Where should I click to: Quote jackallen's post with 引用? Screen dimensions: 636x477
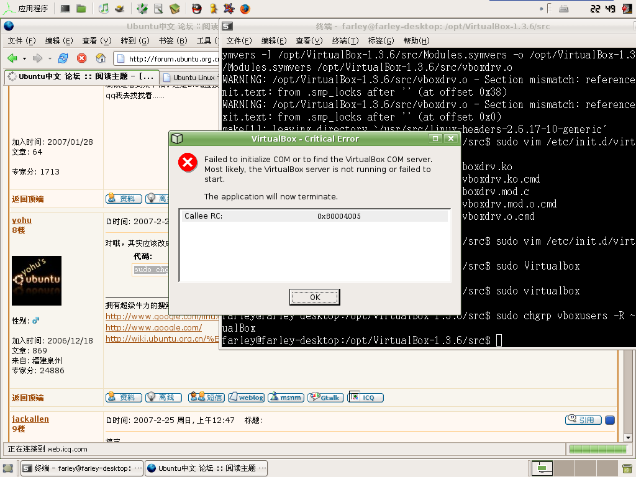pos(583,420)
